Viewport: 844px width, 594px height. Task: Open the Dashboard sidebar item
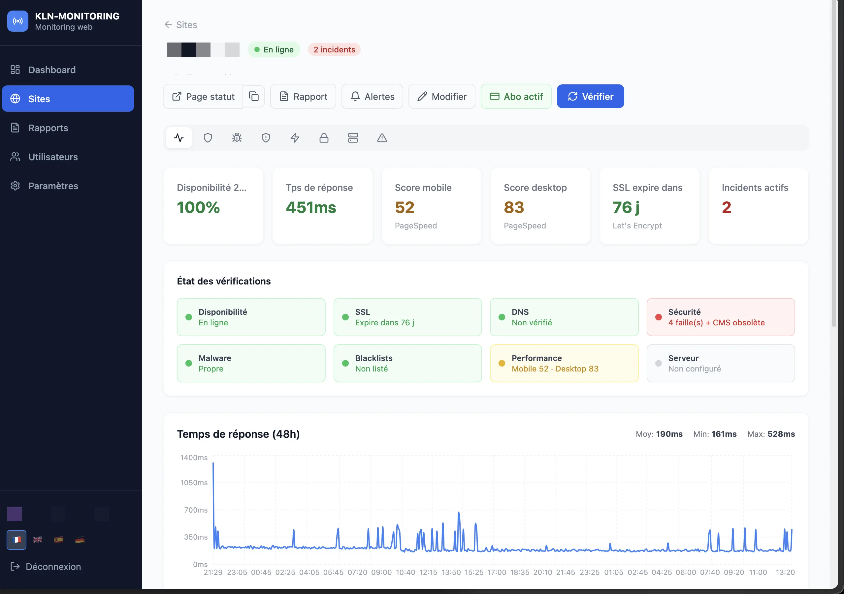click(68, 70)
